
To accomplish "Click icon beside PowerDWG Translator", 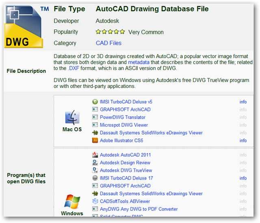I will point(95,117).
